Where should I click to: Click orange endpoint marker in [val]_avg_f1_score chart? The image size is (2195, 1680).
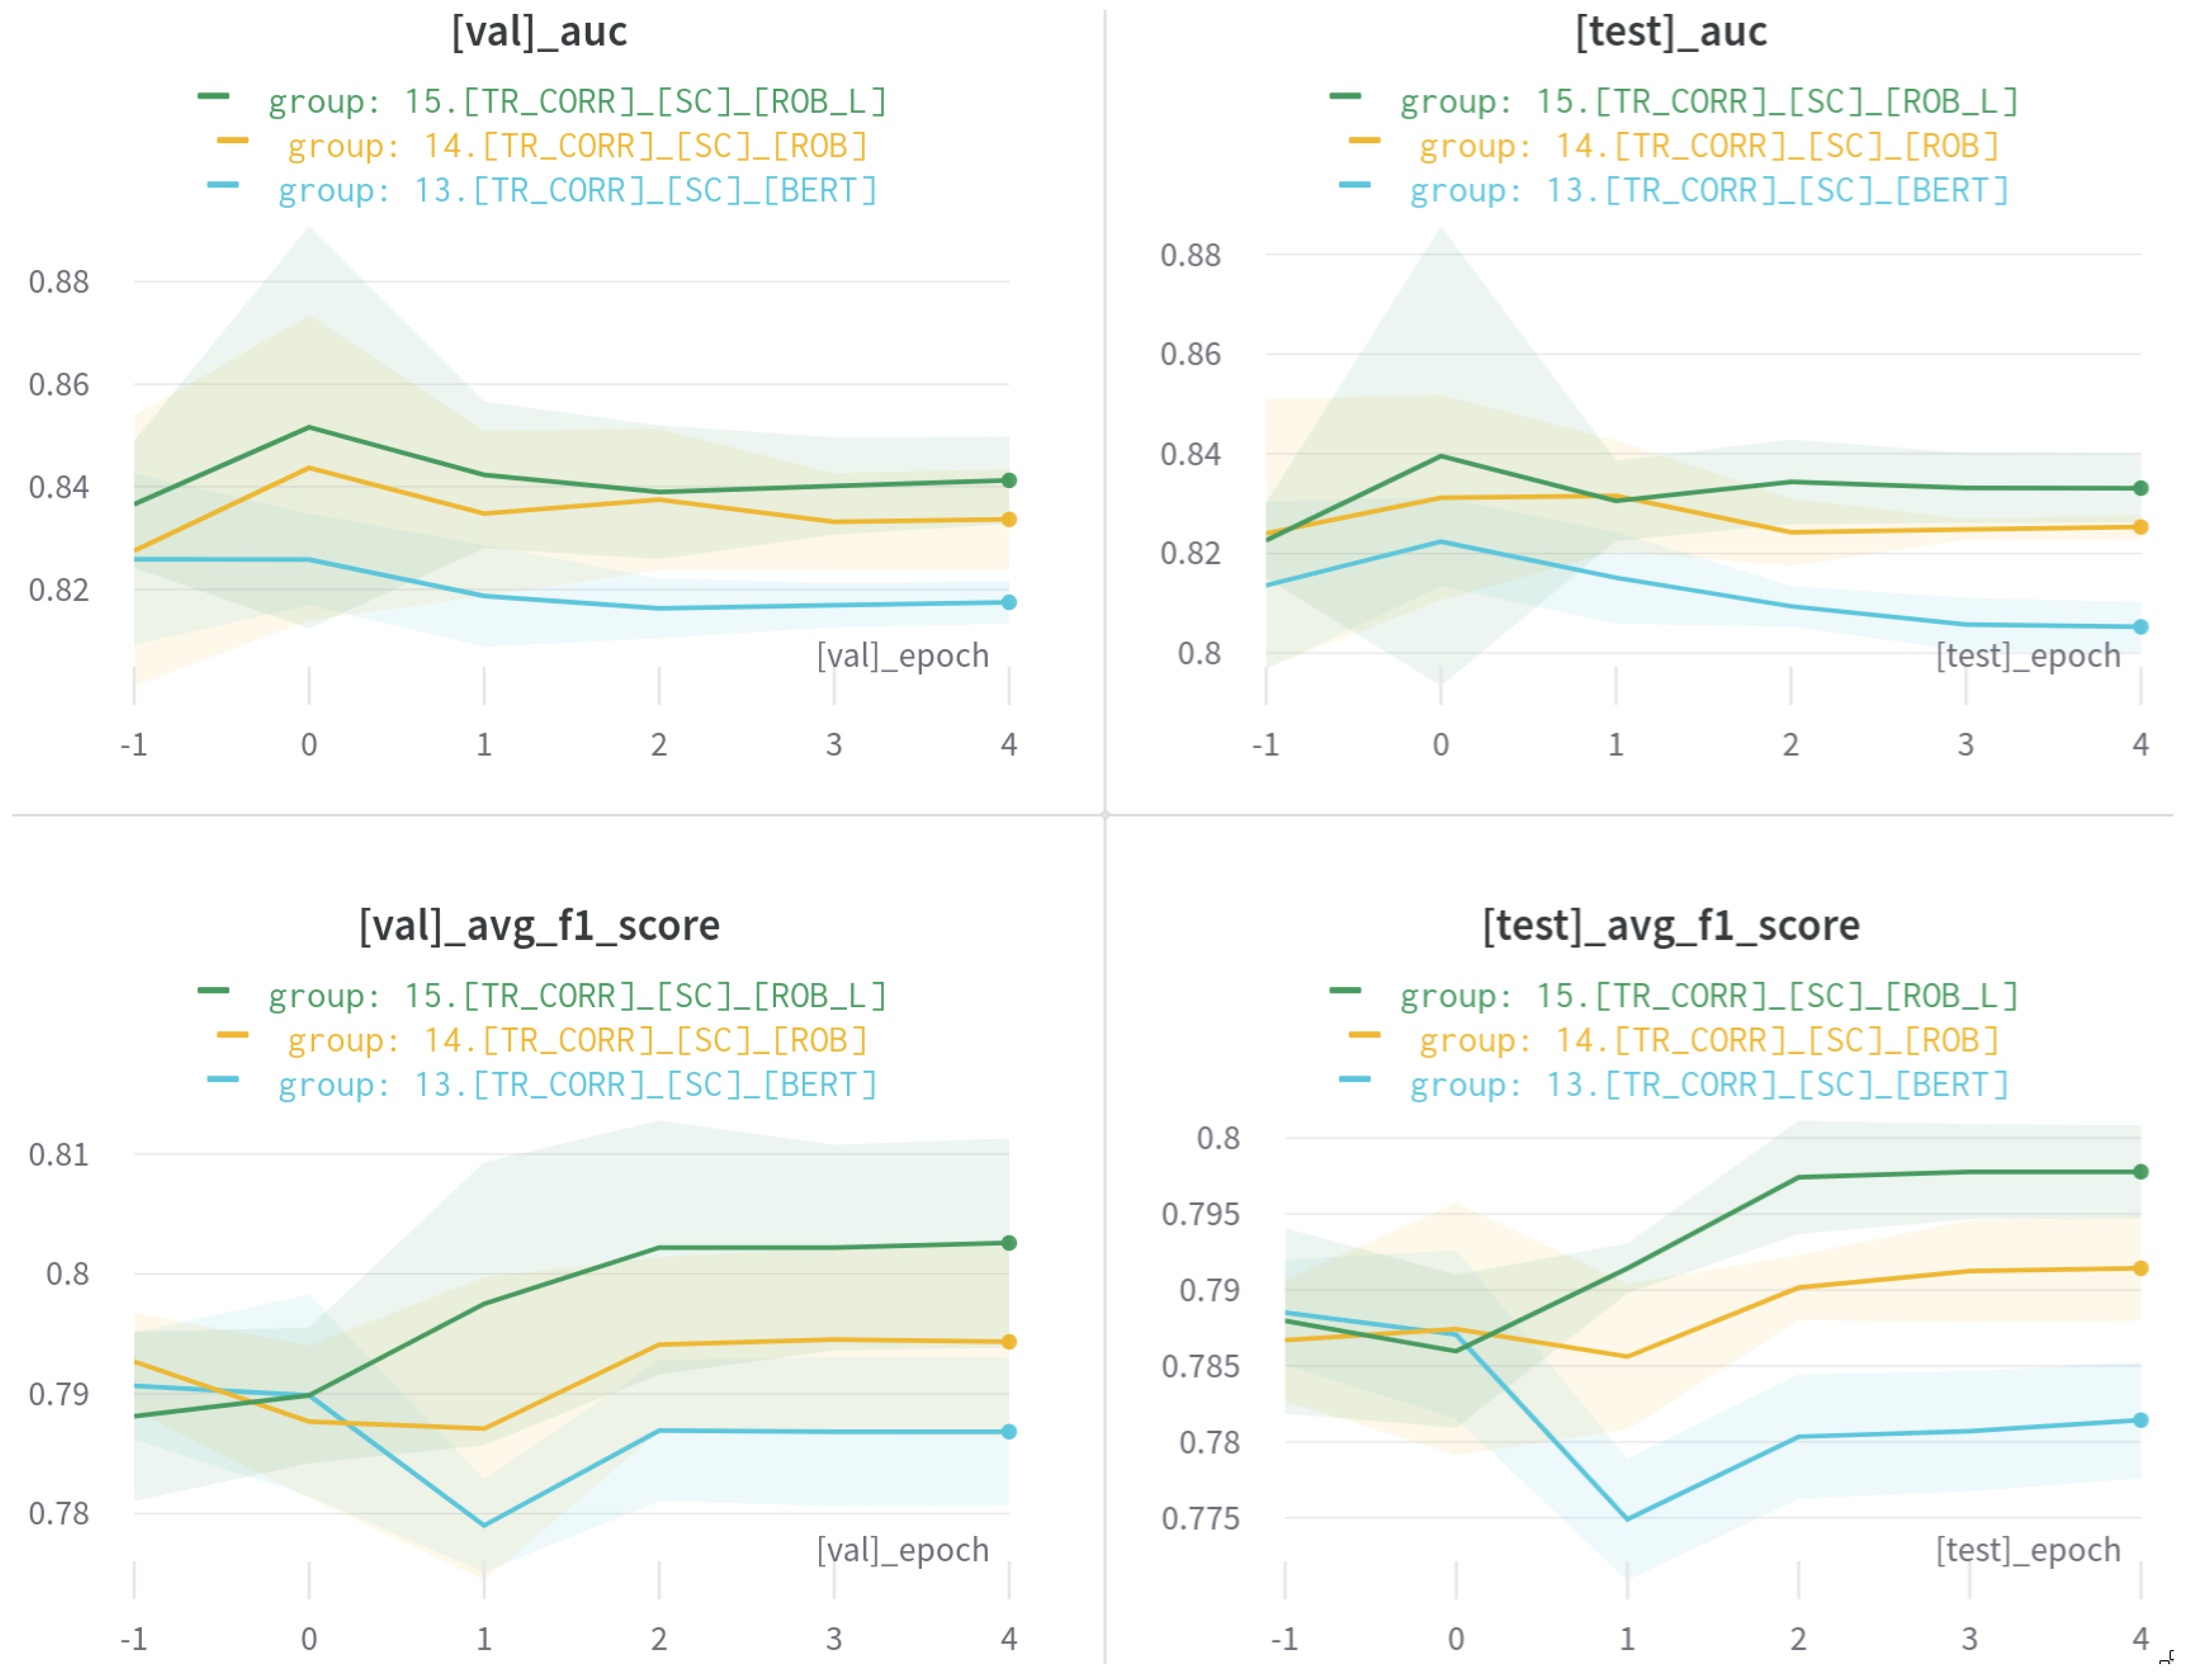point(1009,1342)
